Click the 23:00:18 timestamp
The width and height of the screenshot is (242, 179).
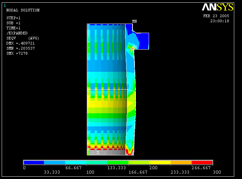pyautogui.click(x=220, y=21)
